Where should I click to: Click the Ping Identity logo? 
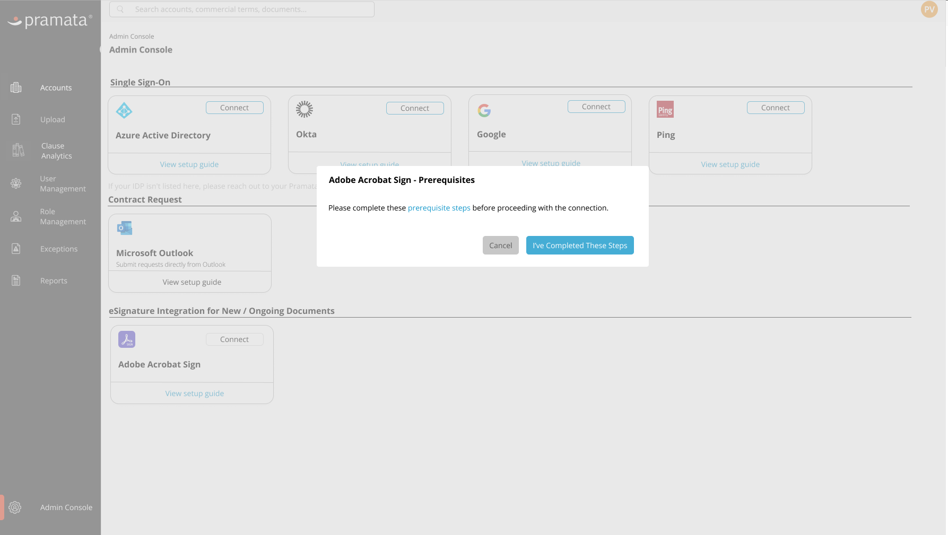tap(665, 109)
